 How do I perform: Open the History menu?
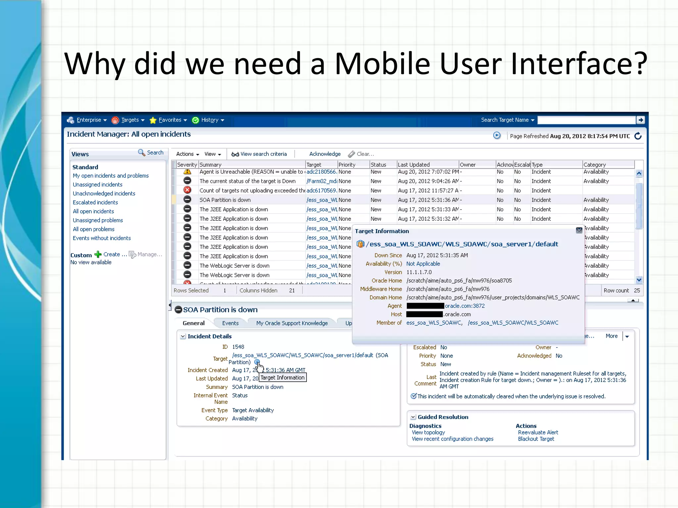click(213, 120)
